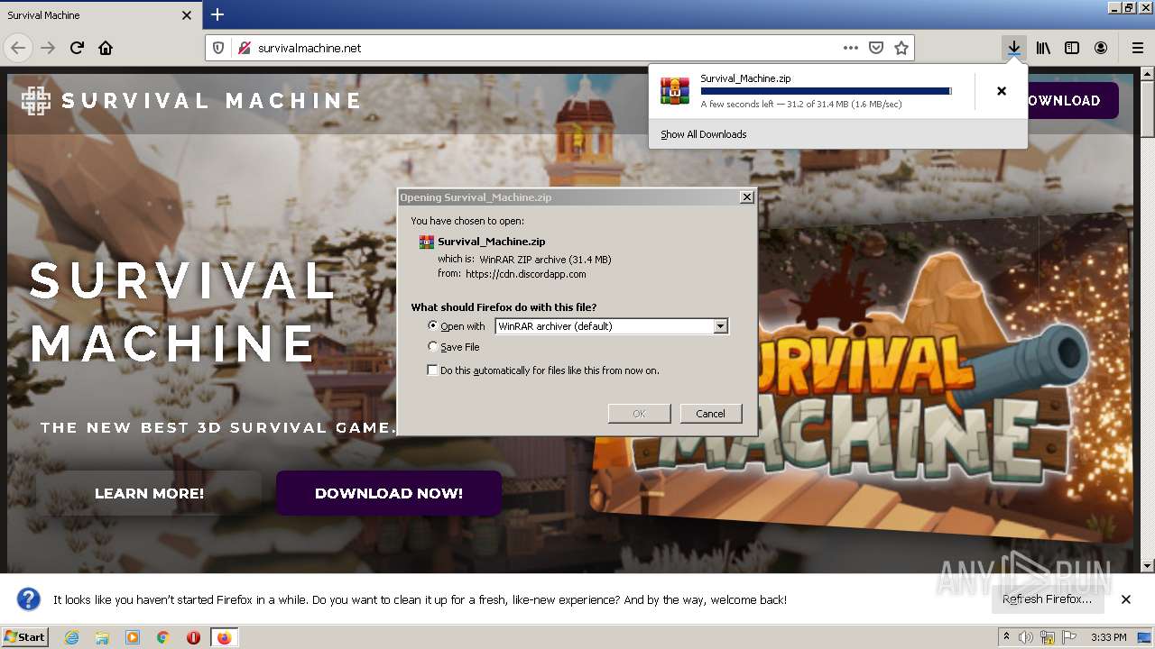This screenshot has height=649, width=1155.
Task: Click the system clock 3:33 PM
Action: pyautogui.click(x=1108, y=637)
